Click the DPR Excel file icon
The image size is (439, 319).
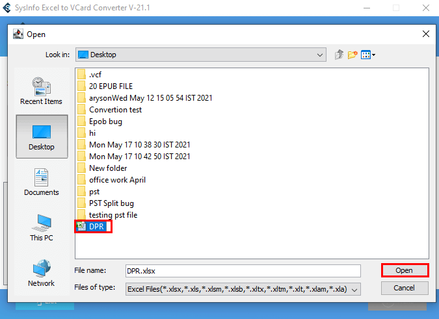coord(81,226)
